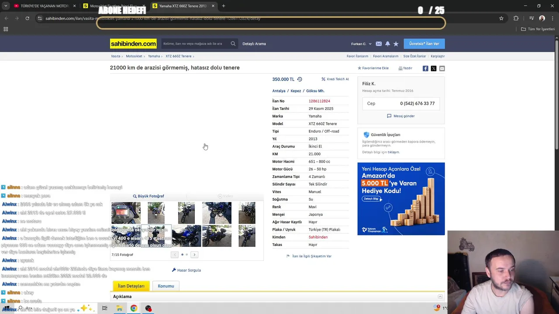Bookmark this page with Chrome star icon
This screenshot has height=314, width=559.
pyautogui.click(x=501, y=18)
